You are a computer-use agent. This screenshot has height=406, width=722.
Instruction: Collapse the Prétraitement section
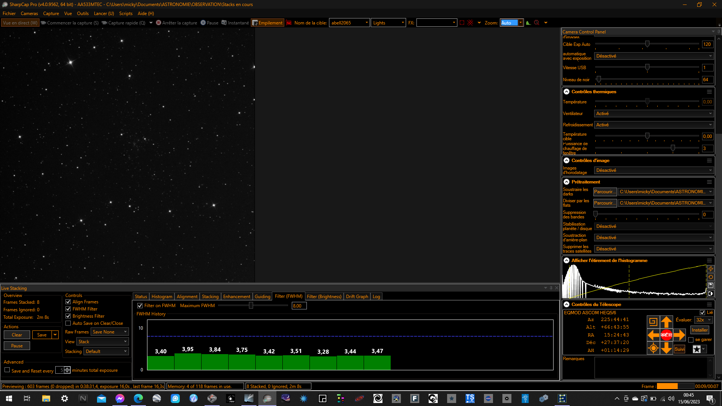click(x=566, y=182)
